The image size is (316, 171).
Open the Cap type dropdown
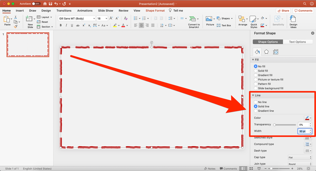click(300, 157)
